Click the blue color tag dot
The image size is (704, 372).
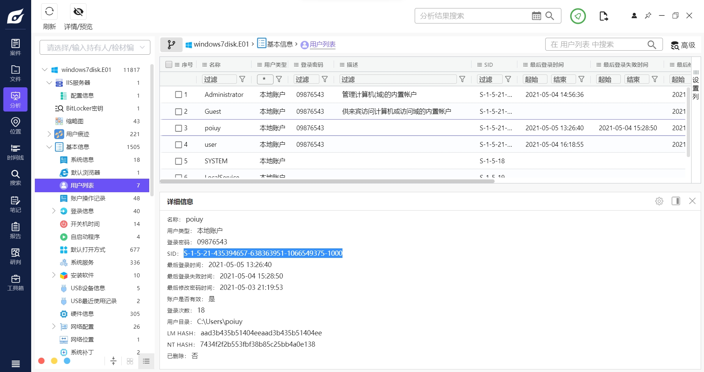point(67,361)
